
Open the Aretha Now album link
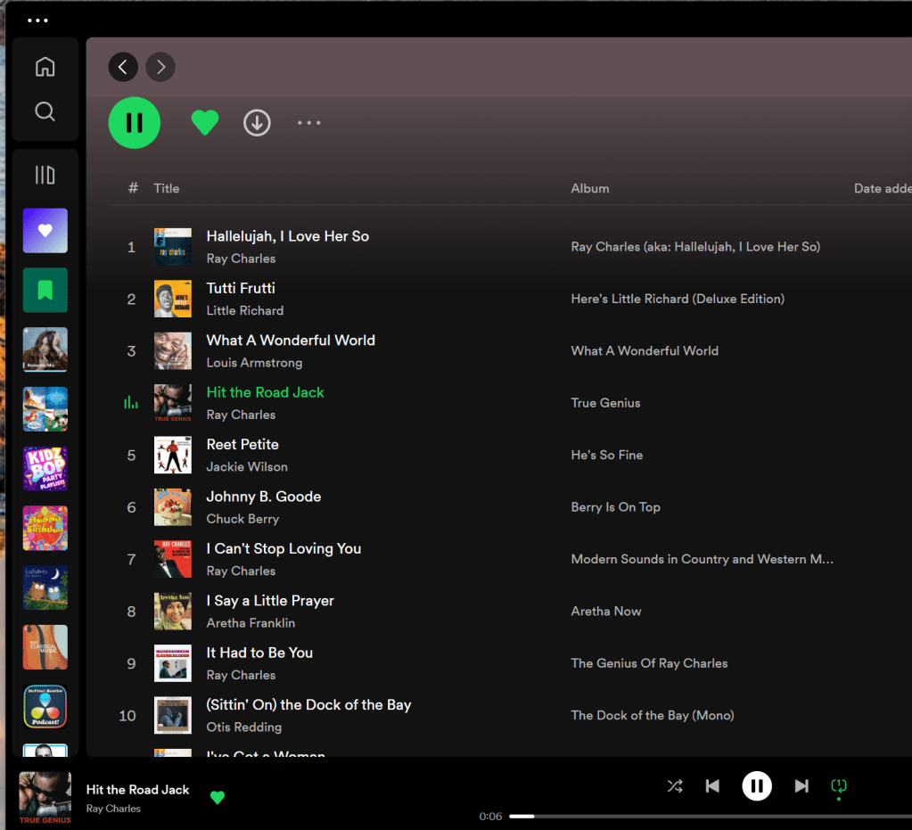tap(606, 611)
